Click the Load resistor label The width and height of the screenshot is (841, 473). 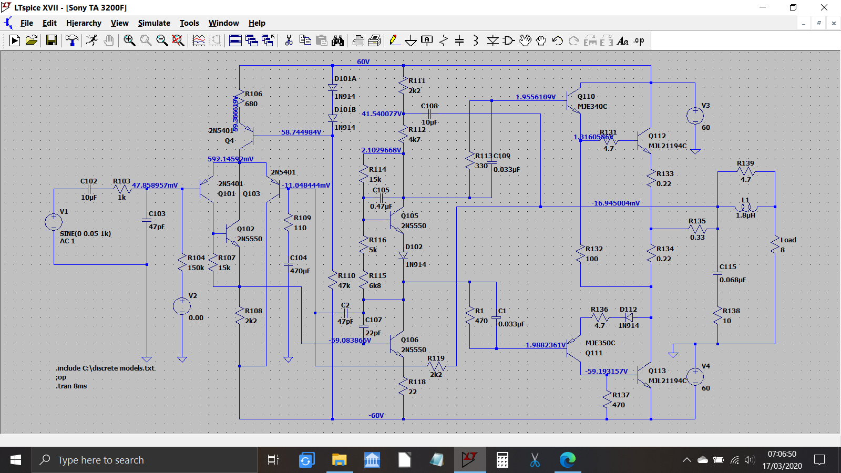coord(788,240)
